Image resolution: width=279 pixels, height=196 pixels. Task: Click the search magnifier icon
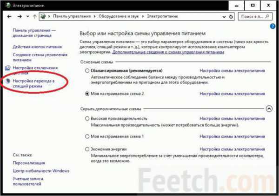[267, 16]
